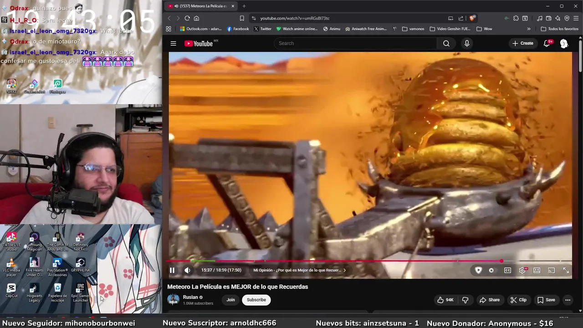Open the player settings gear
Viewport: 583px width, 328px height.
[522, 270]
